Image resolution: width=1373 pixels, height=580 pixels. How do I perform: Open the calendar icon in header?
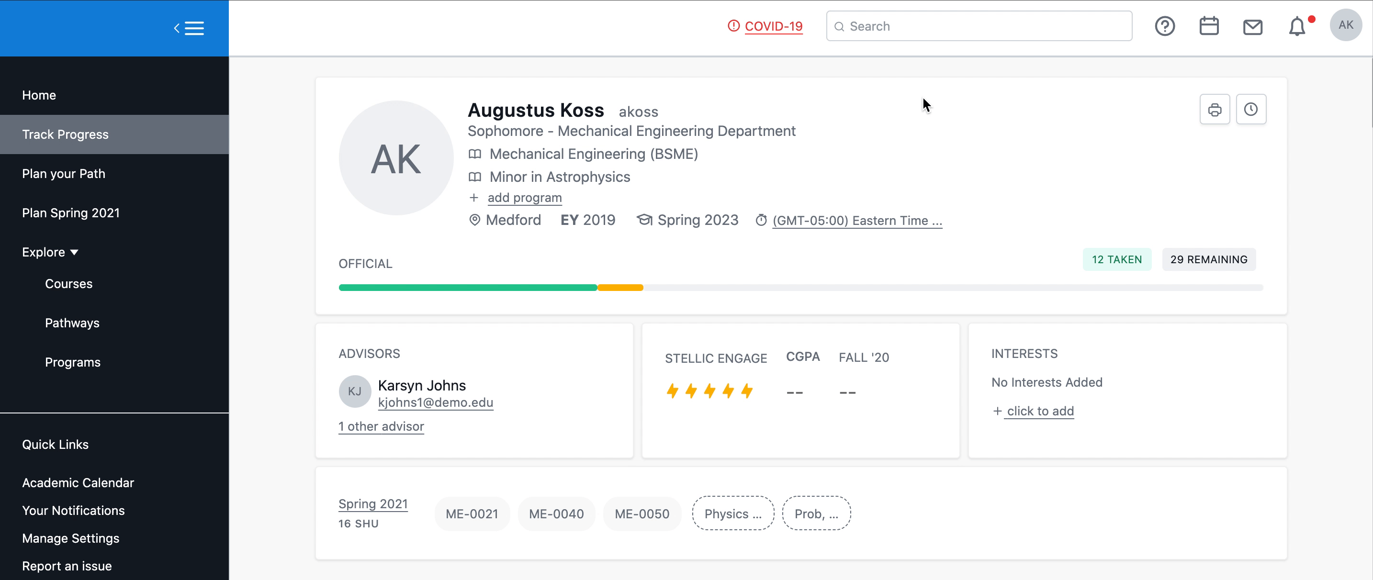1208,26
